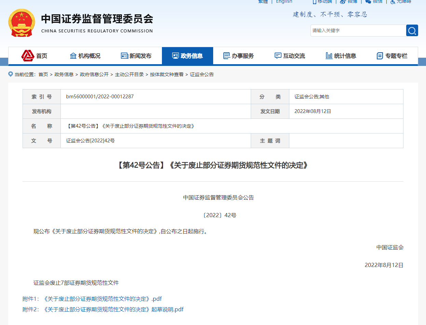The height and width of the screenshot is (325, 426).
Task: Click the Weibo (微博) icon
Action: pos(342,2)
